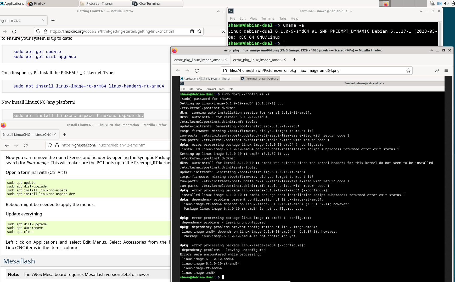Open a new tab in Getting LinuxCNC window
Screen dimensions: 455x282
pos(53,20)
